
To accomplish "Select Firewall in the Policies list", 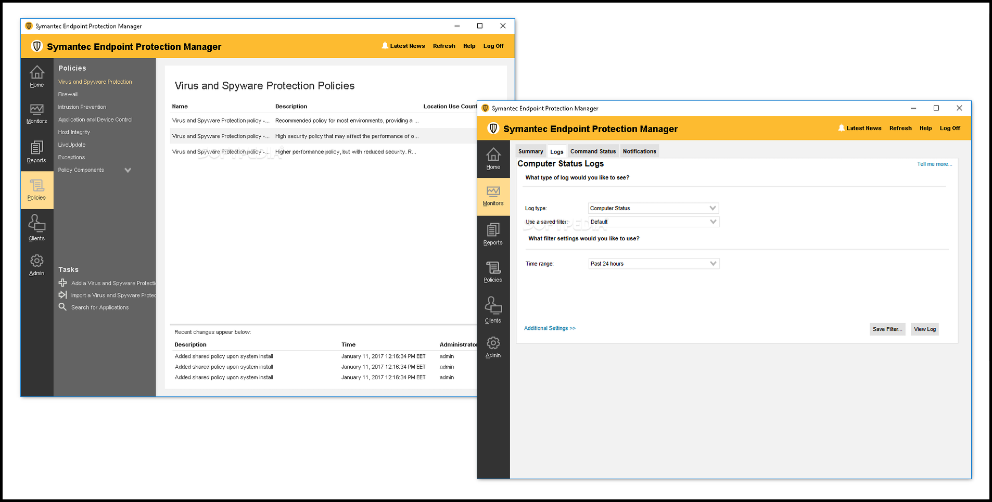I will [x=68, y=94].
